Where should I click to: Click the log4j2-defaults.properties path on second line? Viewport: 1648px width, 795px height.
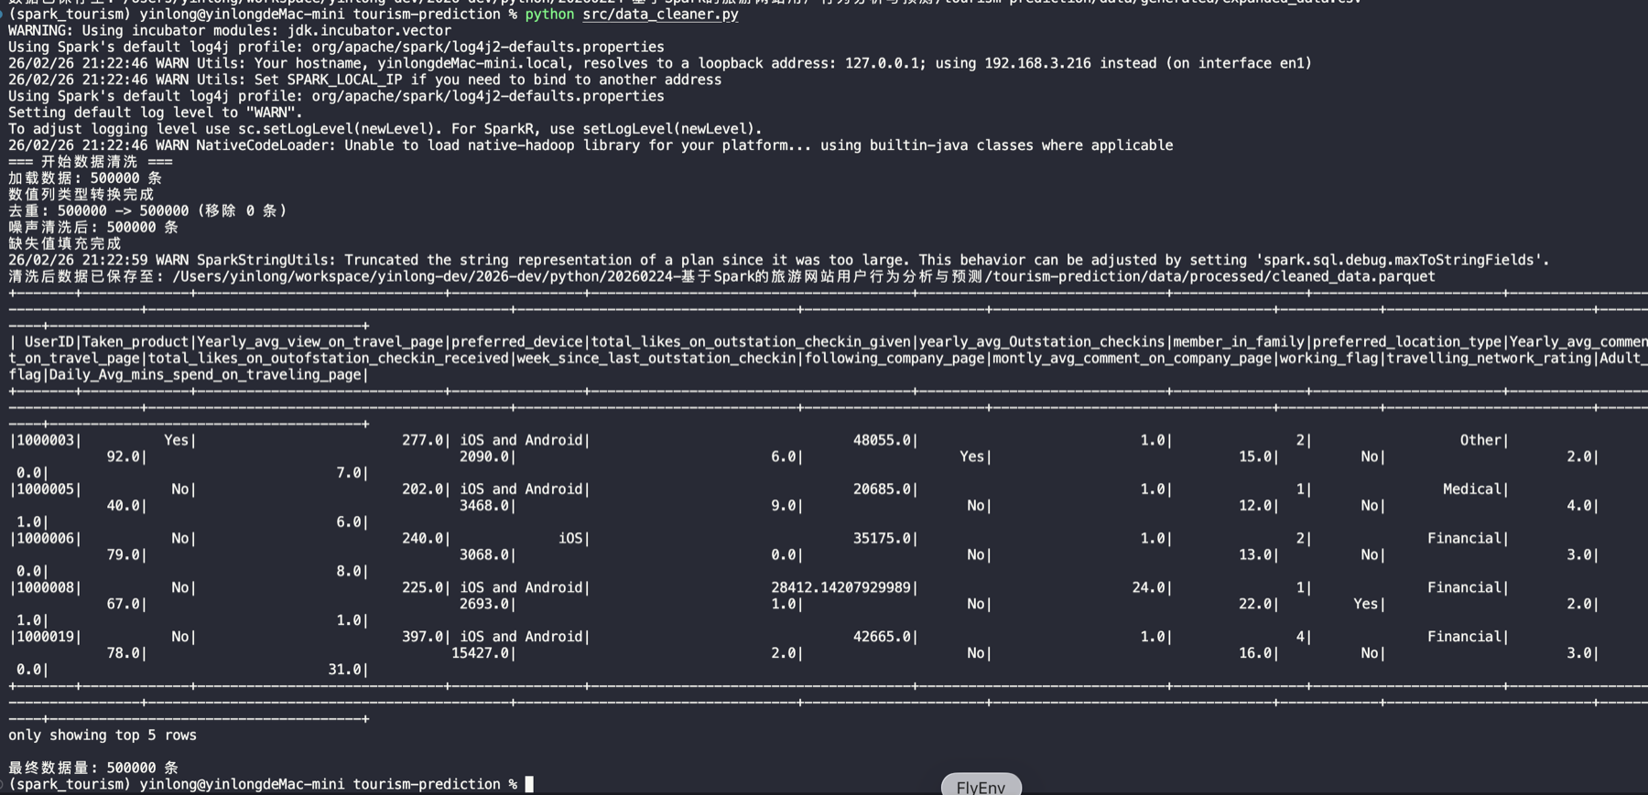[x=488, y=47]
